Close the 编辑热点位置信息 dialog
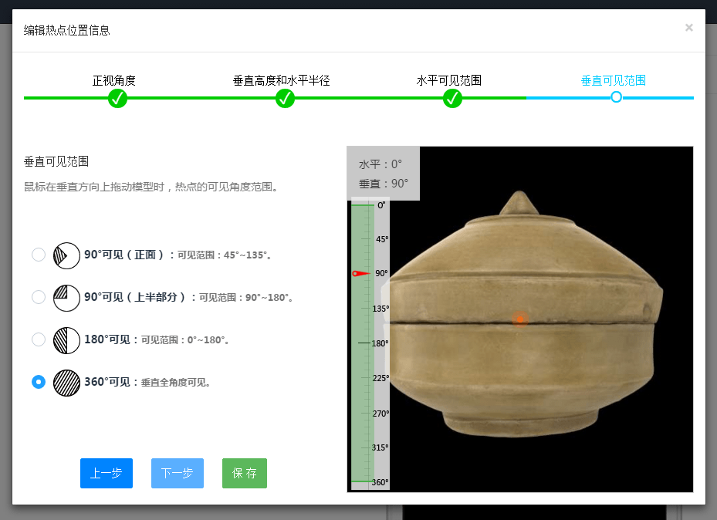717x520 pixels. (689, 28)
